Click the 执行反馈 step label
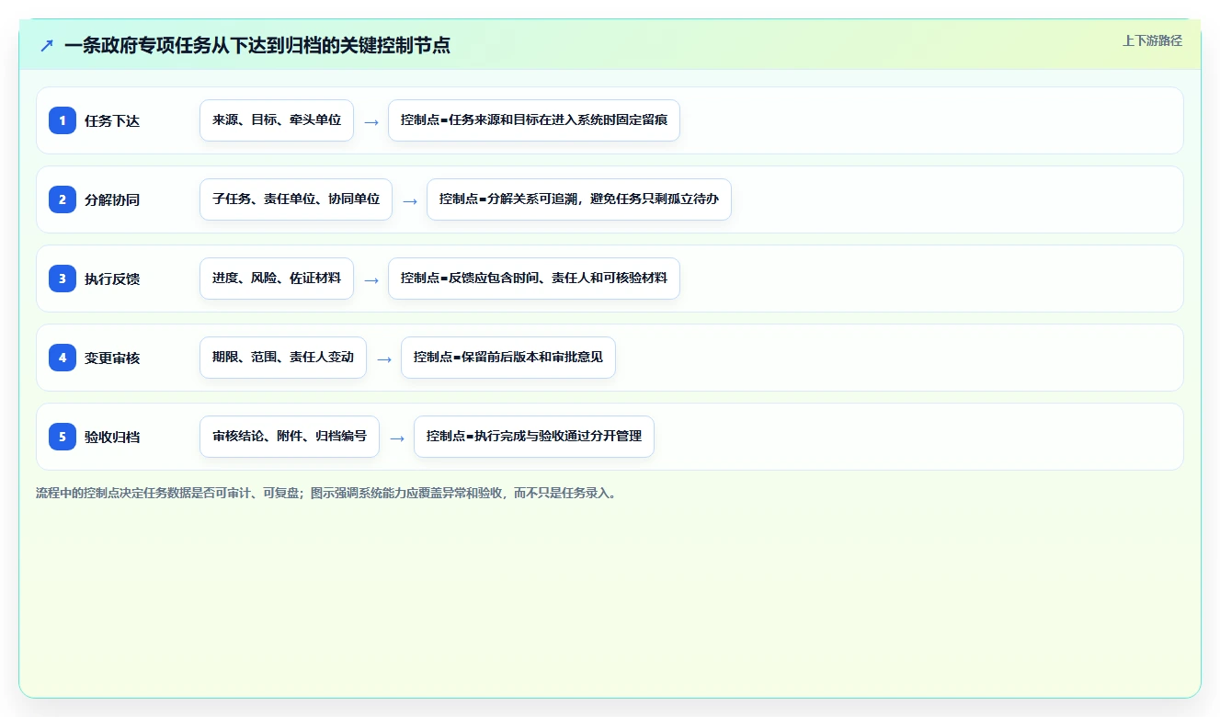The height and width of the screenshot is (717, 1220). pyautogui.click(x=112, y=279)
